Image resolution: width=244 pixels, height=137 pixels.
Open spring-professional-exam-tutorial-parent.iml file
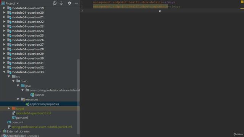coord(42,127)
